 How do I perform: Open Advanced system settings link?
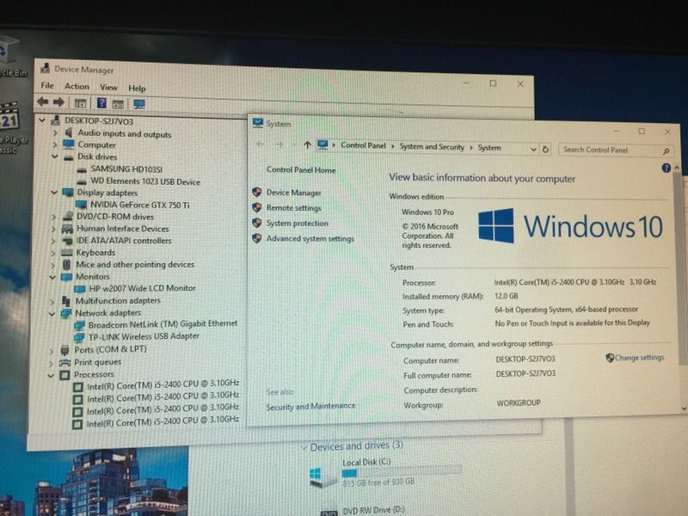[x=310, y=239]
